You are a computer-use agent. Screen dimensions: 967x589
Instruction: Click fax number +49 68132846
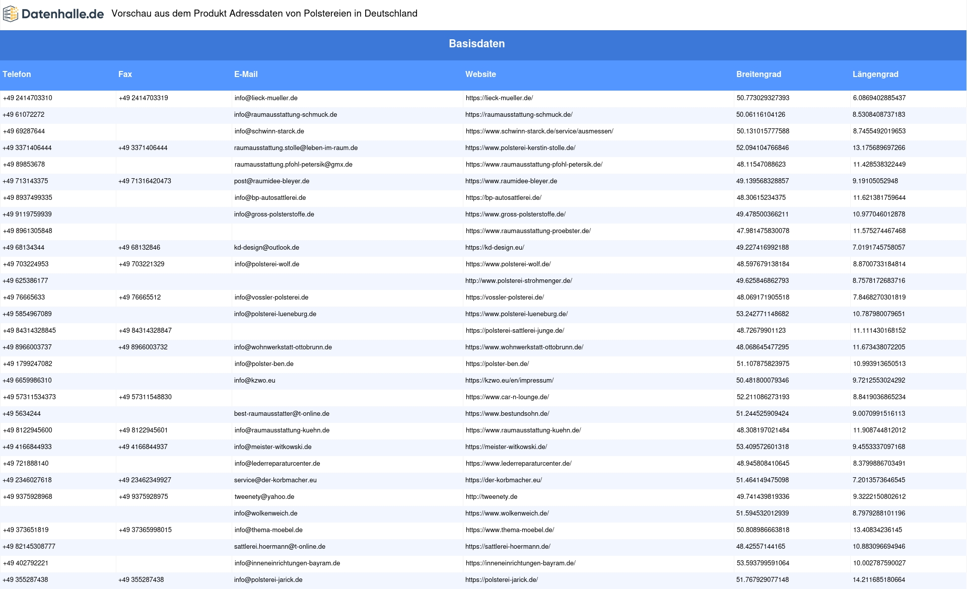pyautogui.click(x=139, y=248)
